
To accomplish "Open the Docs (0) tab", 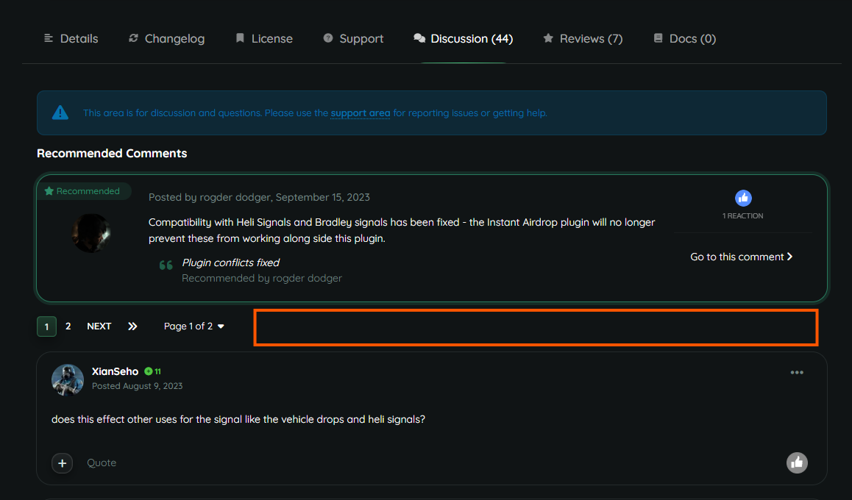I will 684,38.
